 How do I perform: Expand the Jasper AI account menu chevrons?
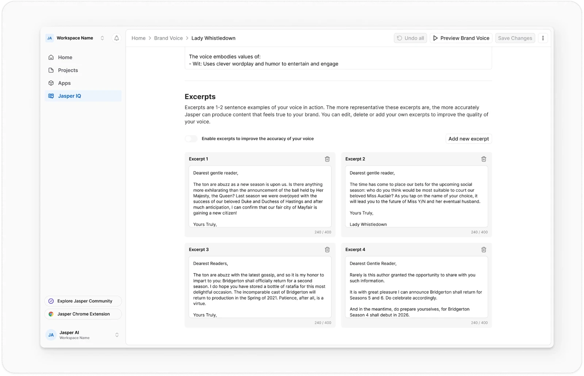coord(117,335)
